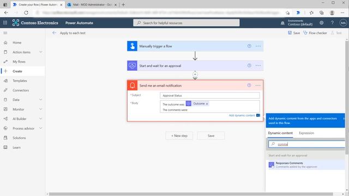
Task: Click the Body field of the email
Action: [x=209, y=107]
